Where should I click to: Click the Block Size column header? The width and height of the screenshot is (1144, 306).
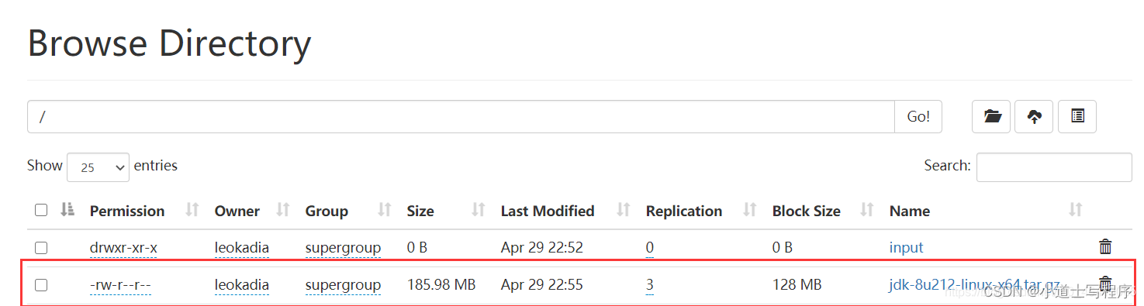[x=807, y=211]
